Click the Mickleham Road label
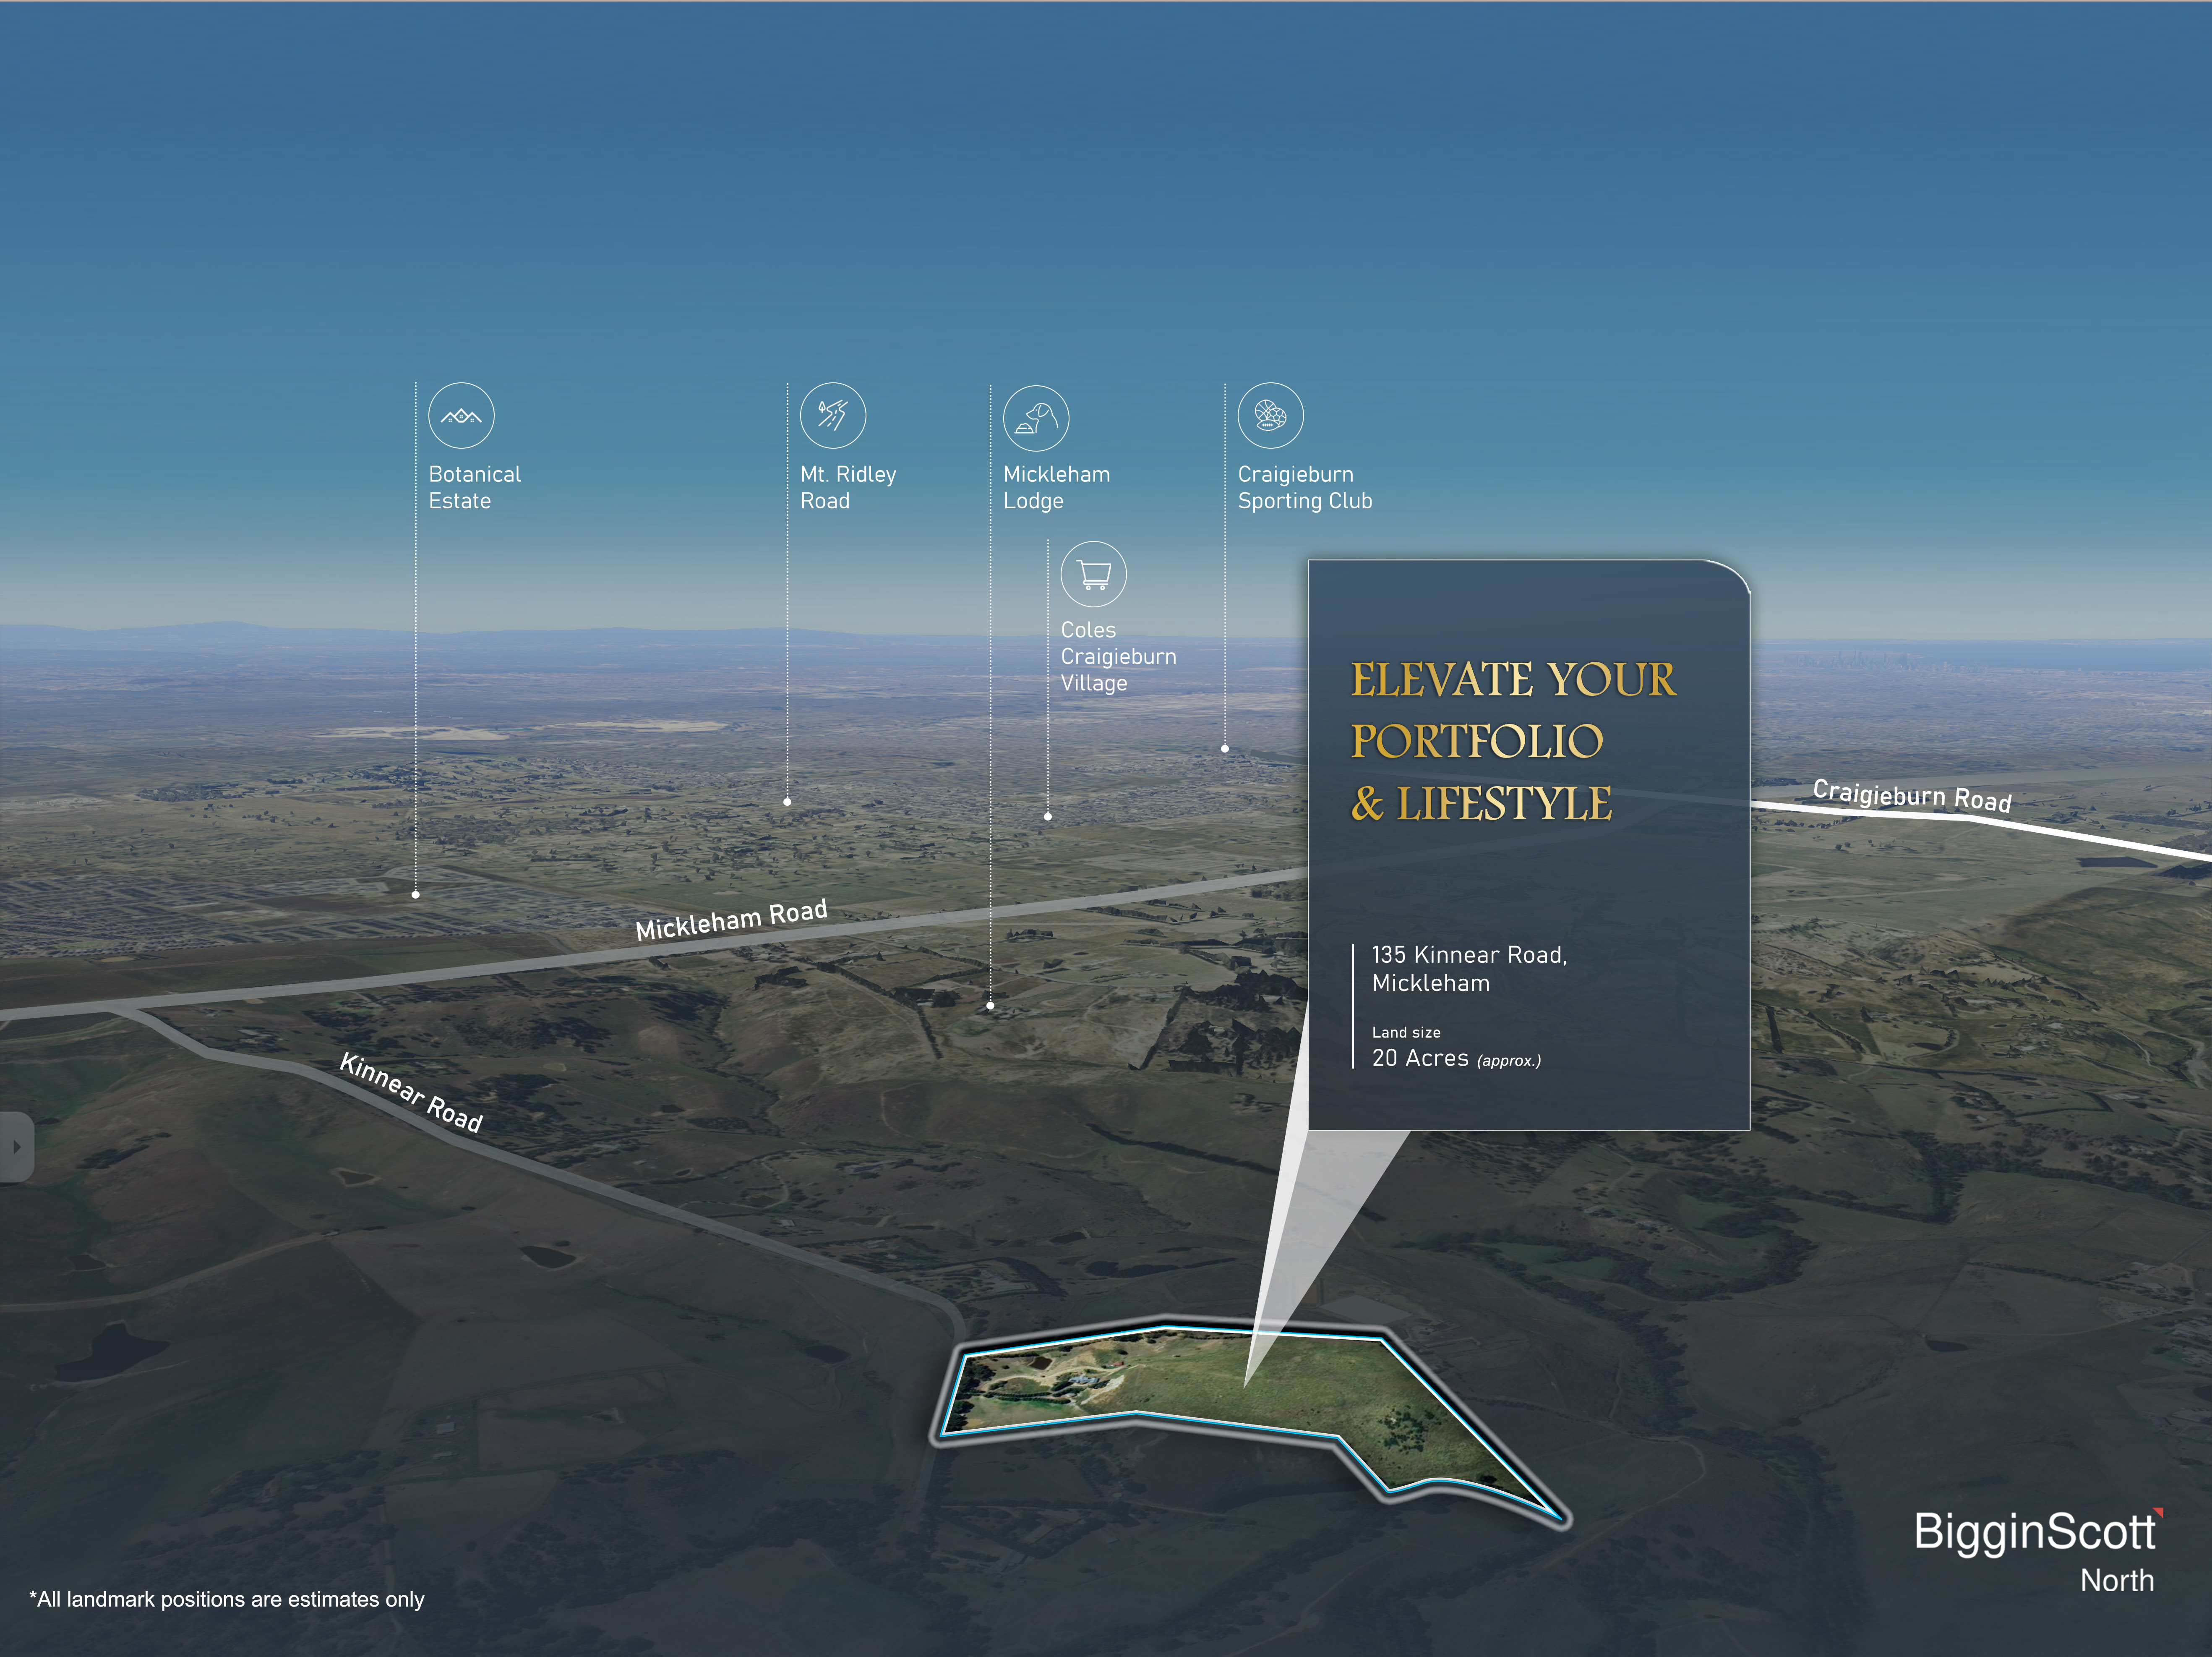The height and width of the screenshot is (1657, 2212). (x=731, y=920)
